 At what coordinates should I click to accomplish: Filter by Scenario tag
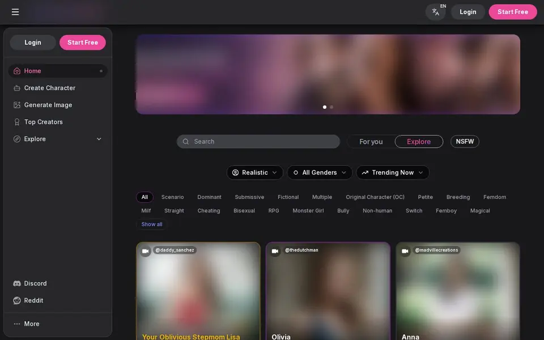[172, 197]
